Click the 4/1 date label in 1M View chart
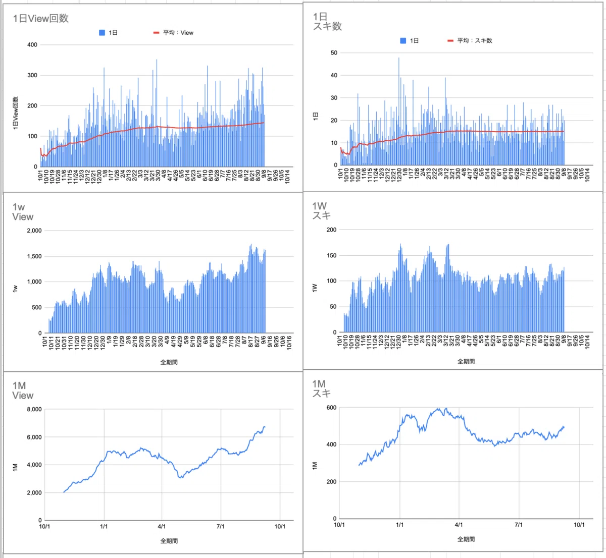Viewport: 606px width, 558px height. [162, 526]
